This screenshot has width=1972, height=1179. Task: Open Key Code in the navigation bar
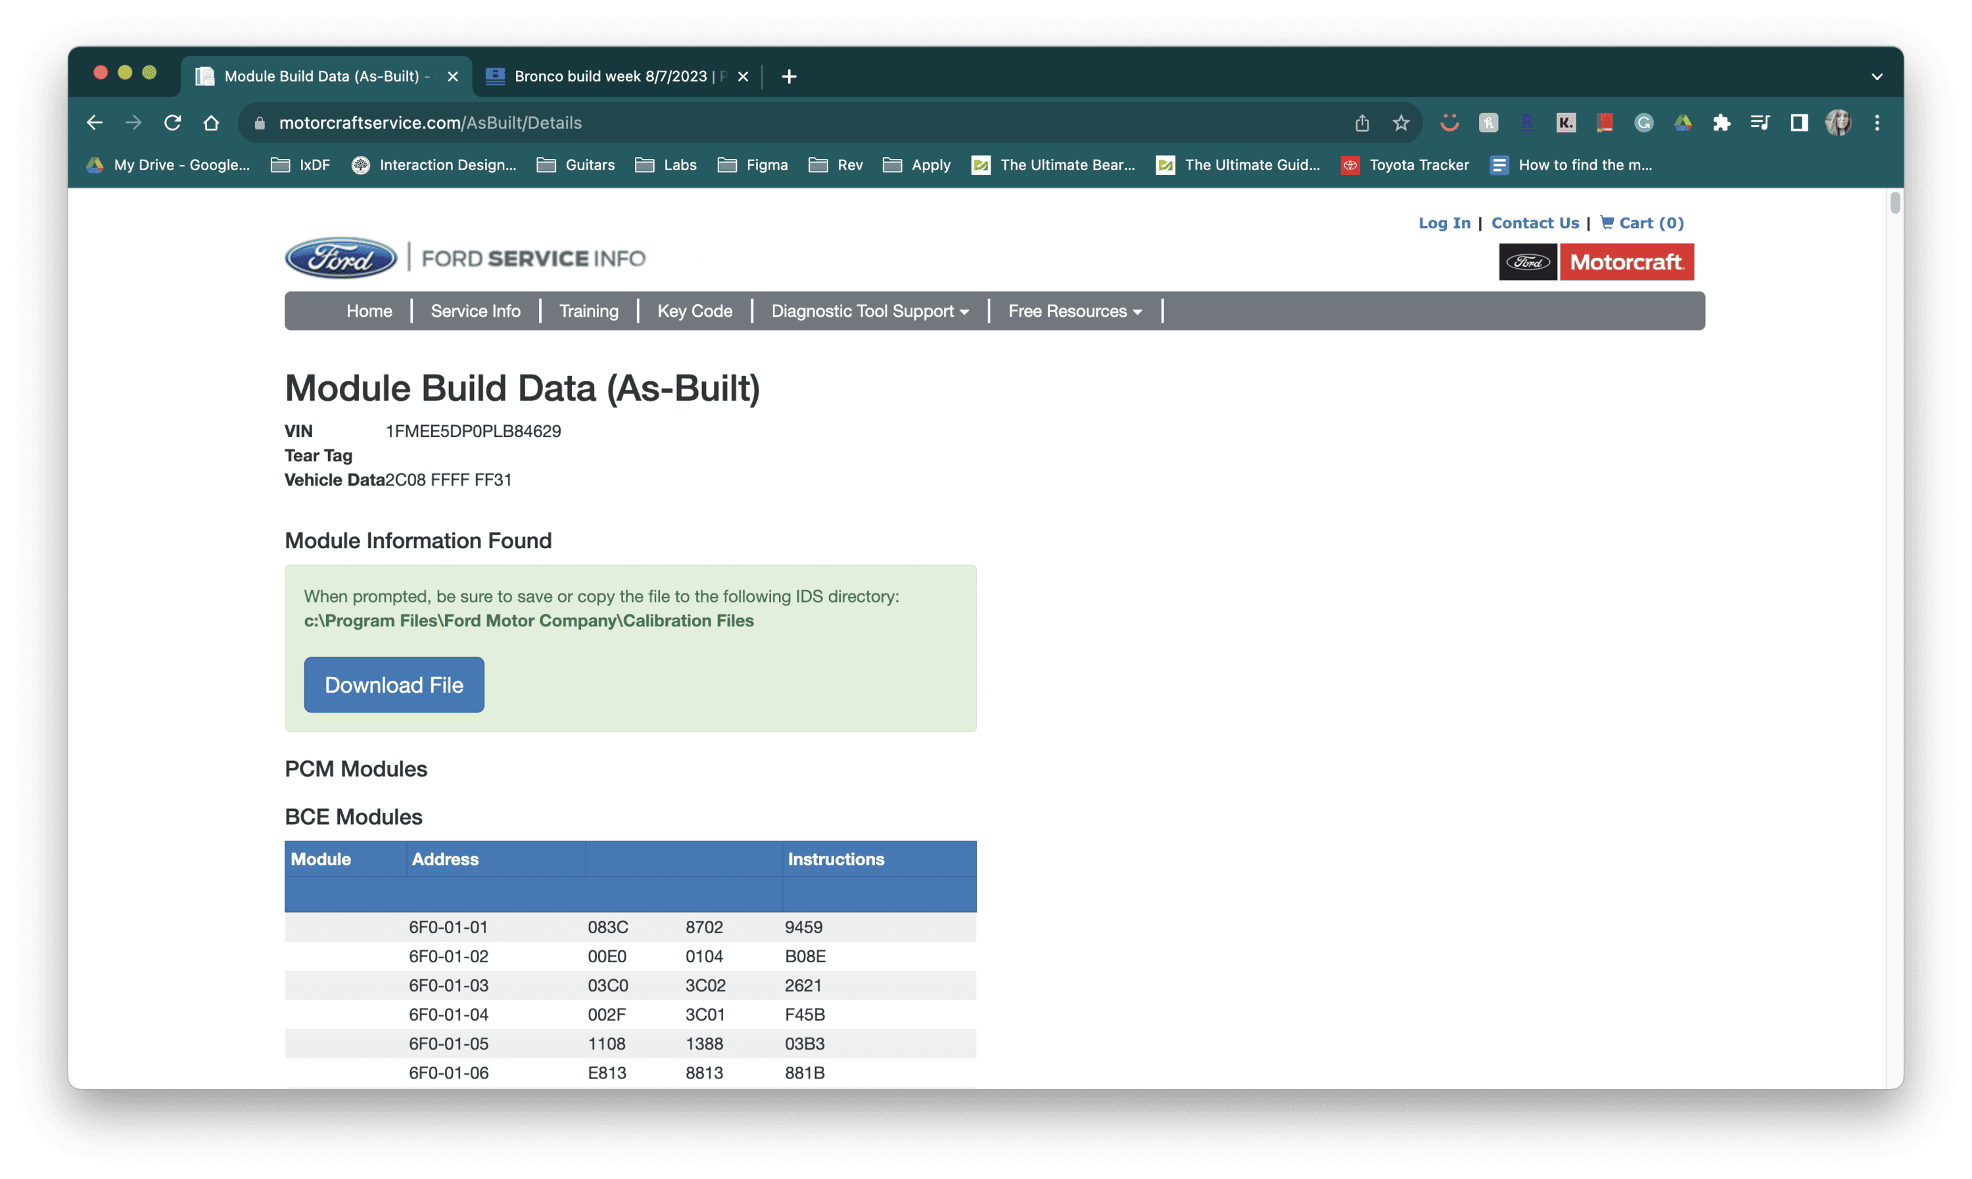click(x=694, y=311)
